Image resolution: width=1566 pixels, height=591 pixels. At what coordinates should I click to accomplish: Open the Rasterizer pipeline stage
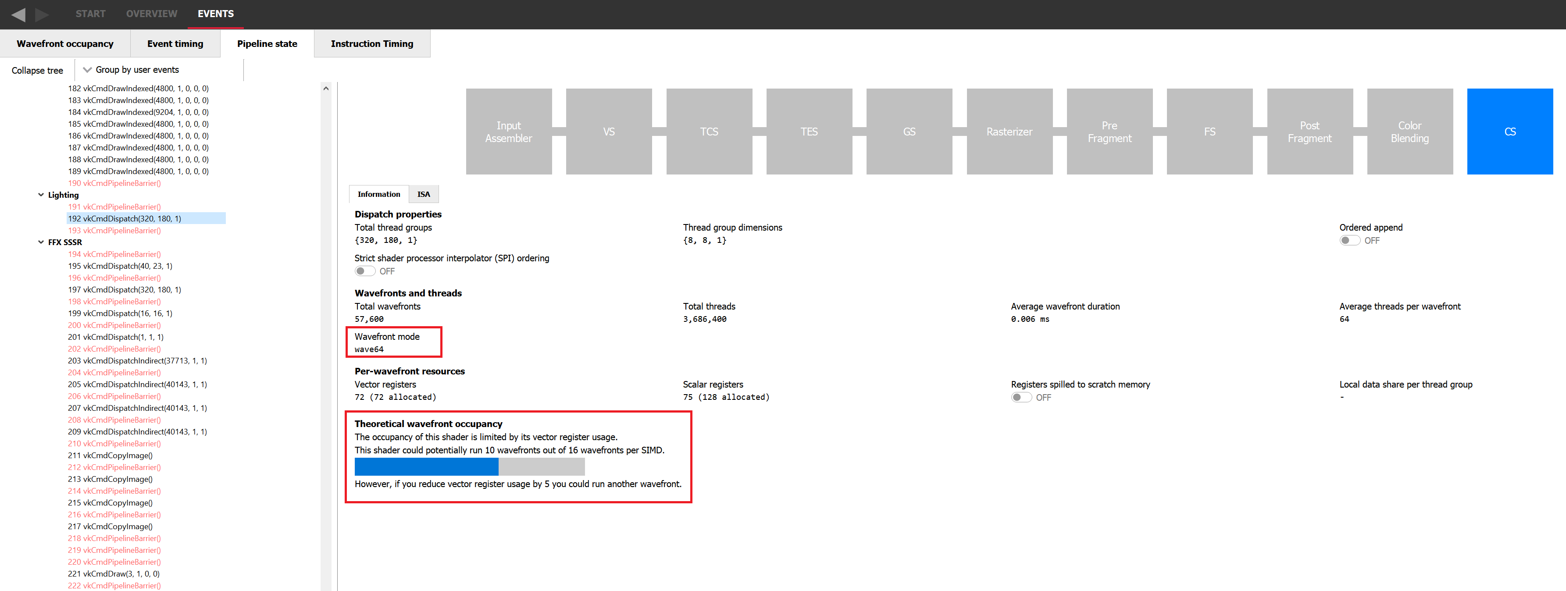tap(1009, 131)
